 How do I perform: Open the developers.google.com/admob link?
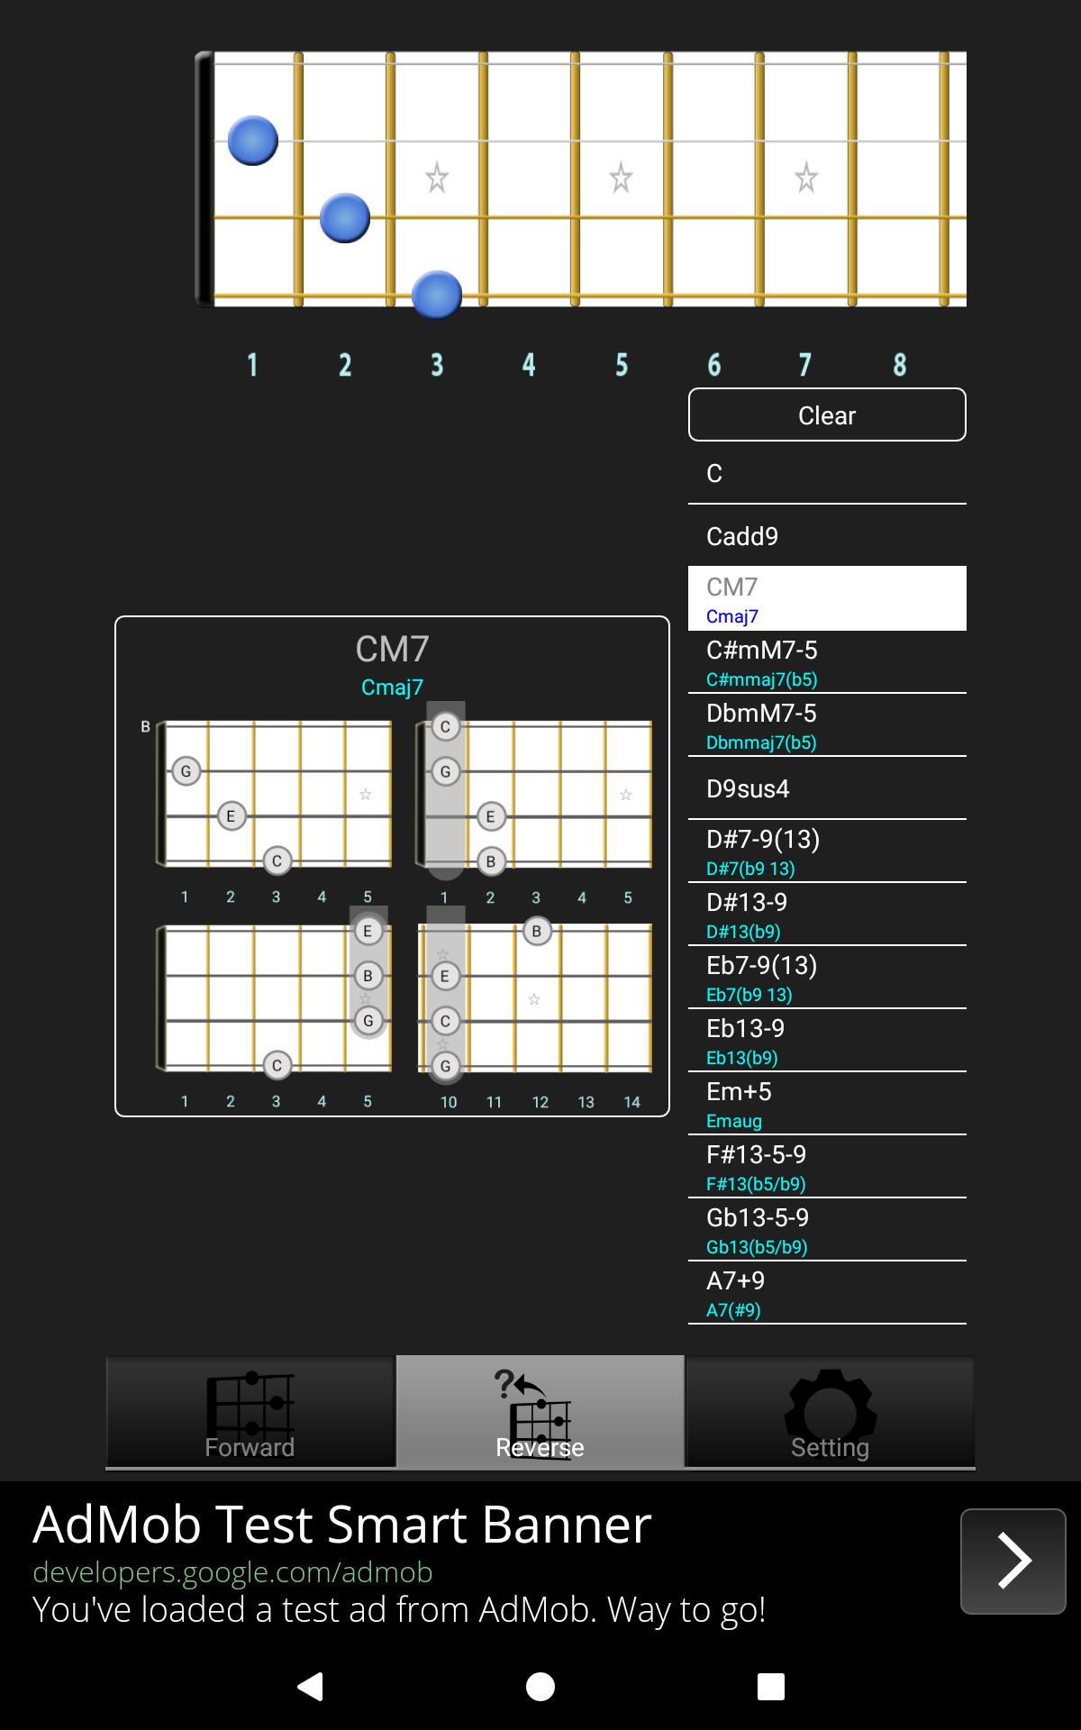coord(232,1572)
